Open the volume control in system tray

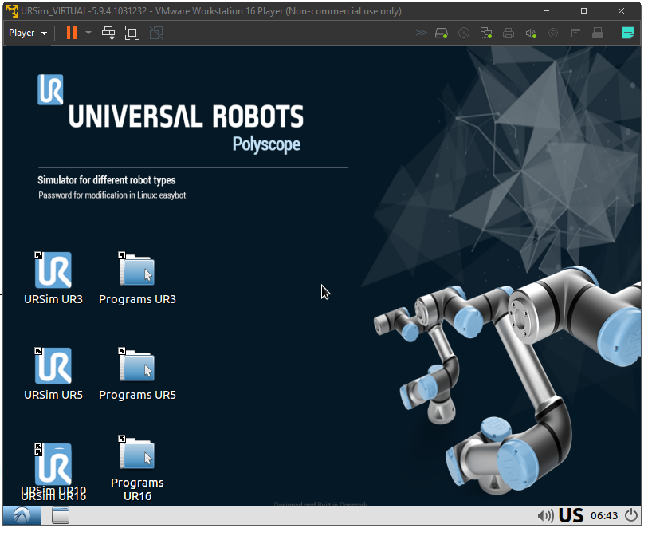click(x=545, y=515)
